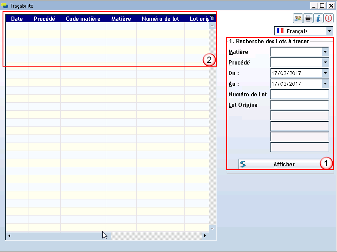
Task: Sort by the Numéro de lot column header
Action: pyautogui.click(x=160, y=19)
